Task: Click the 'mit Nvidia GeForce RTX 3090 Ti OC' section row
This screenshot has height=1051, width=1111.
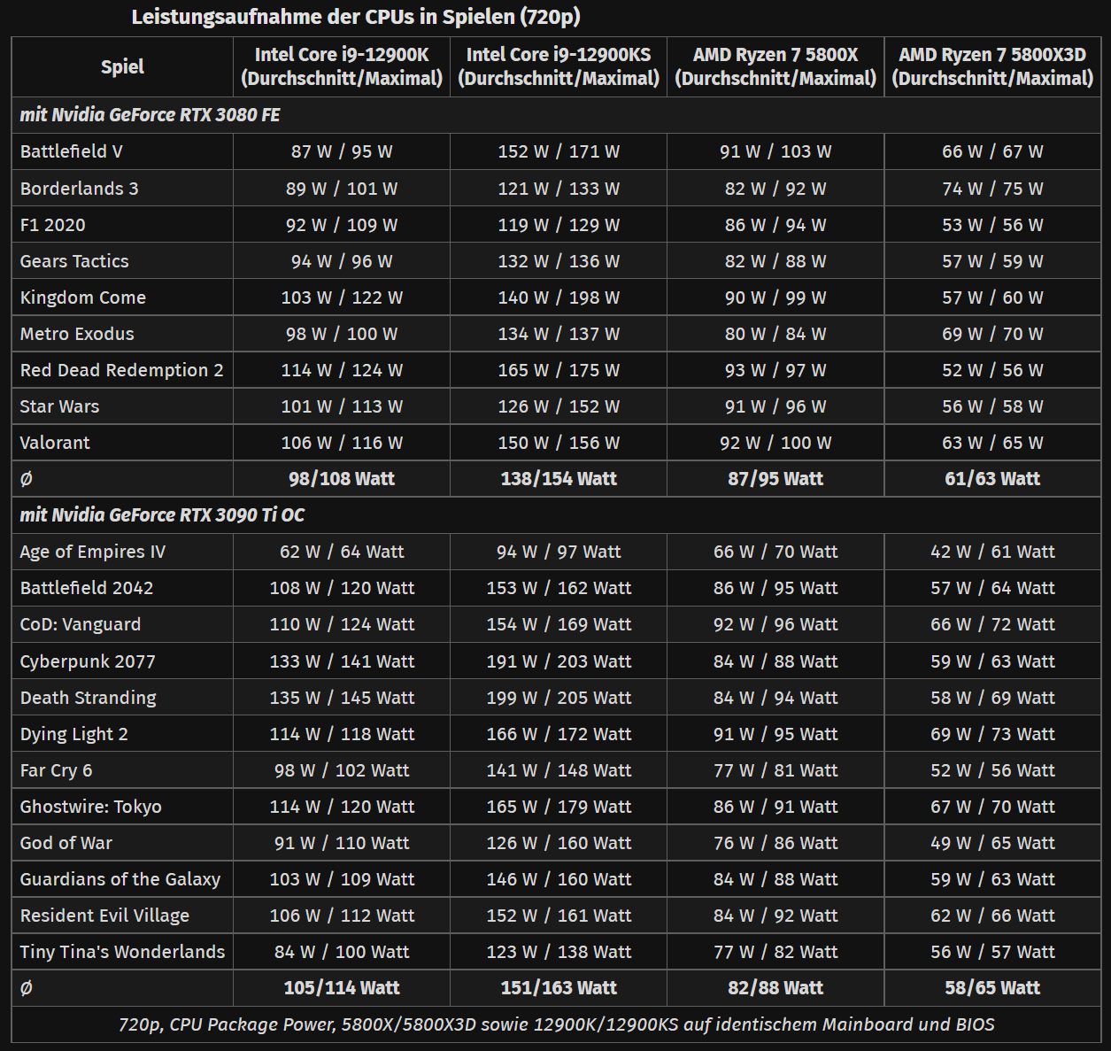Action: tap(556, 515)
